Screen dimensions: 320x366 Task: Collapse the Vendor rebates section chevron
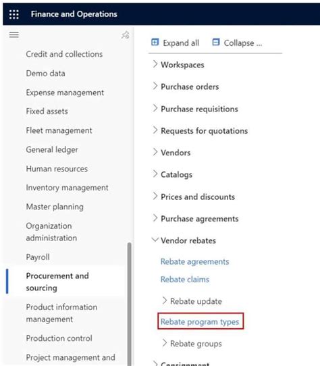[155, 240]
